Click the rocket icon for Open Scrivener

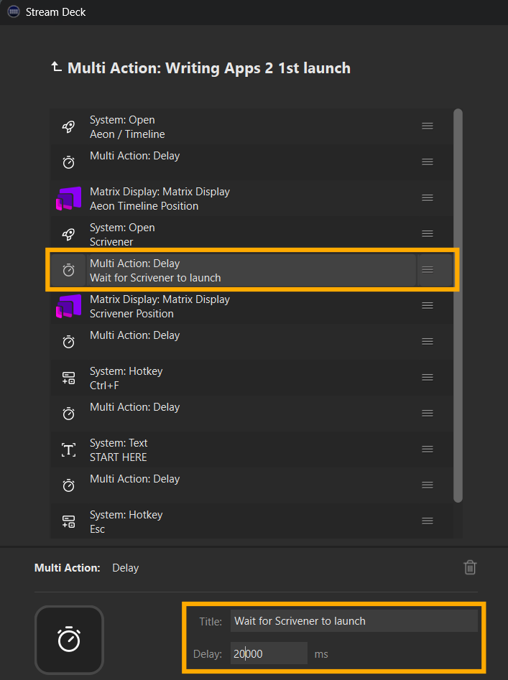tap(68, 234)
